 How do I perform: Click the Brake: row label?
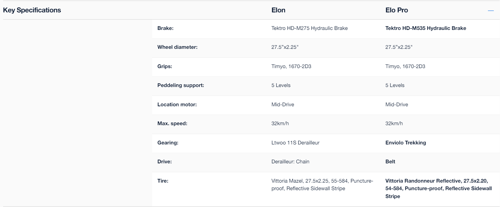165,29
